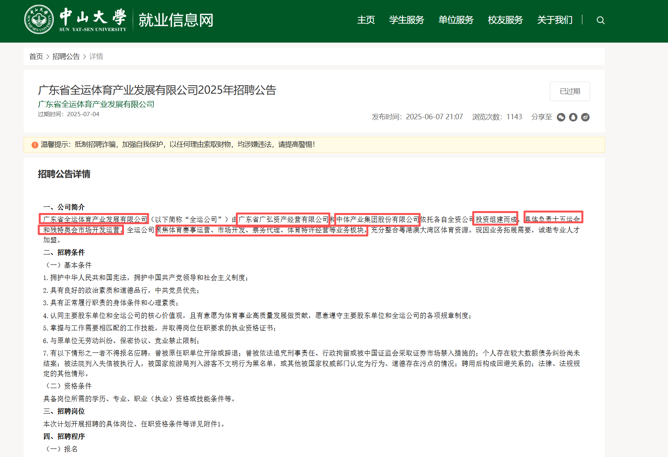Share via QQ icon
Image resolution: width=668 pixels, height=457 pixels.
573,117
